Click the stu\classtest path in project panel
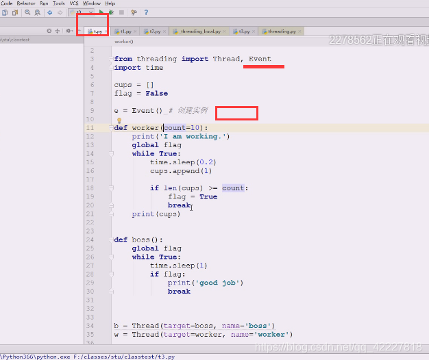Screen dimensions: 429x360 [x=15, y=40]
